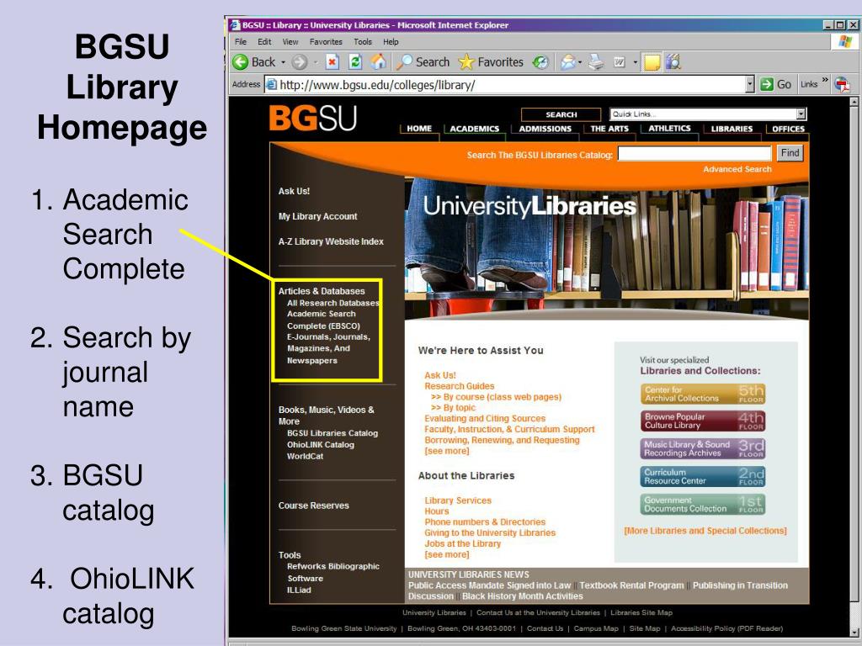Open the Edit menu
Image resolution: width=862 pixels, height=646 pixels.
click(x=264, y=42)
